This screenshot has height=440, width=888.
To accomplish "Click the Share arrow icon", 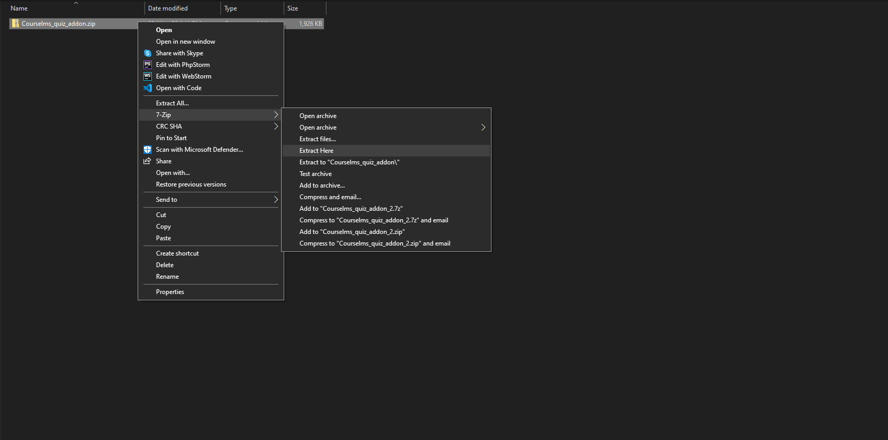I will (x=147, y=161).
